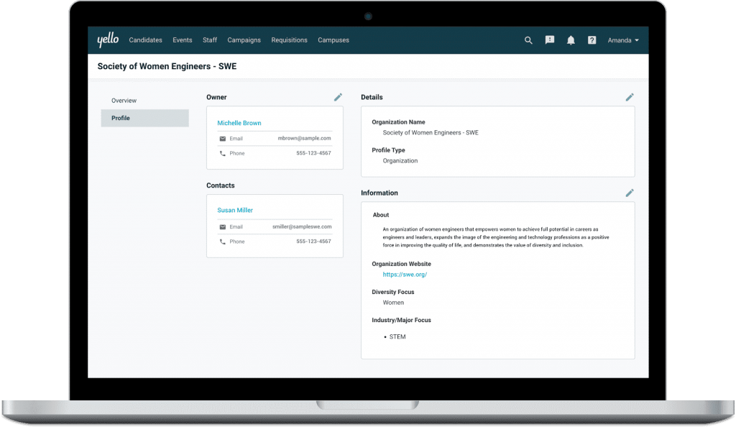Open the feedback message icon
Viewport: 736px width, 427px height.
(x=550, y=40)
